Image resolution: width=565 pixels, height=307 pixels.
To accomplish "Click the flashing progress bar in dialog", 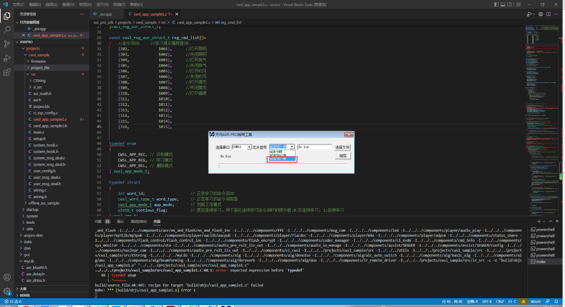I will [283, 166].
